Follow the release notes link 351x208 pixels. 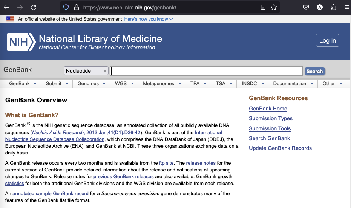[201, 163]
